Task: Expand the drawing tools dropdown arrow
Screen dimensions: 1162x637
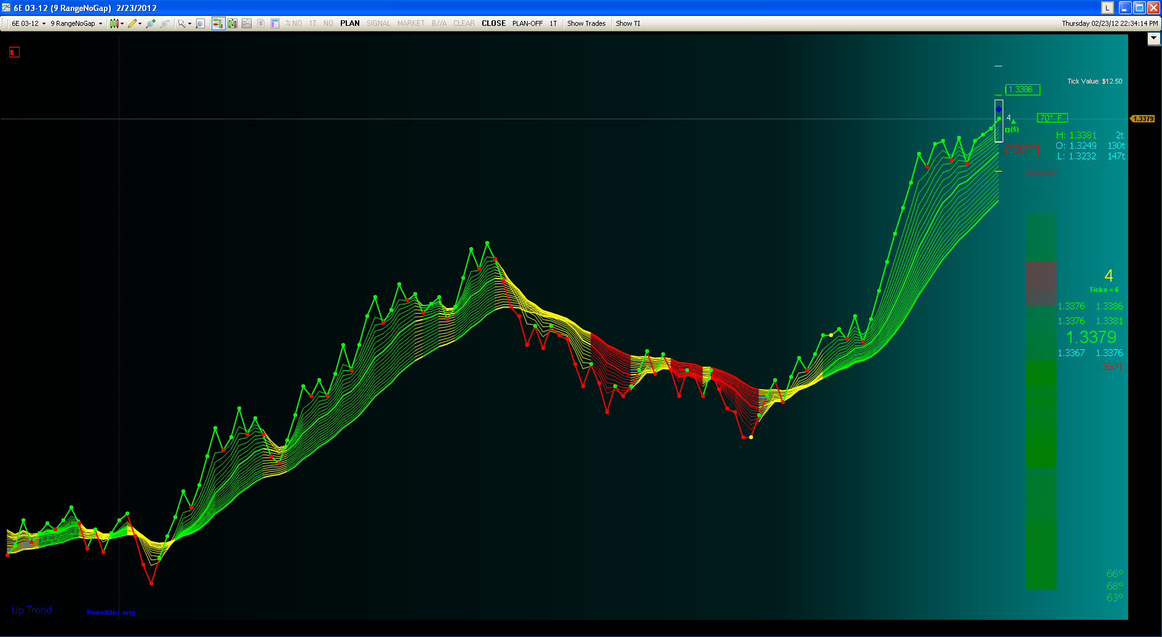Action: click(140, 23)
